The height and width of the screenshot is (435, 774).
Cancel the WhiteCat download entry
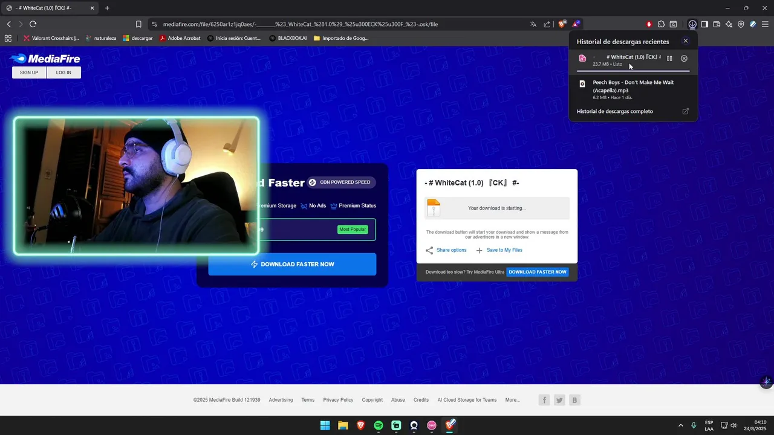pyautogui.click(x=684, y=59)
